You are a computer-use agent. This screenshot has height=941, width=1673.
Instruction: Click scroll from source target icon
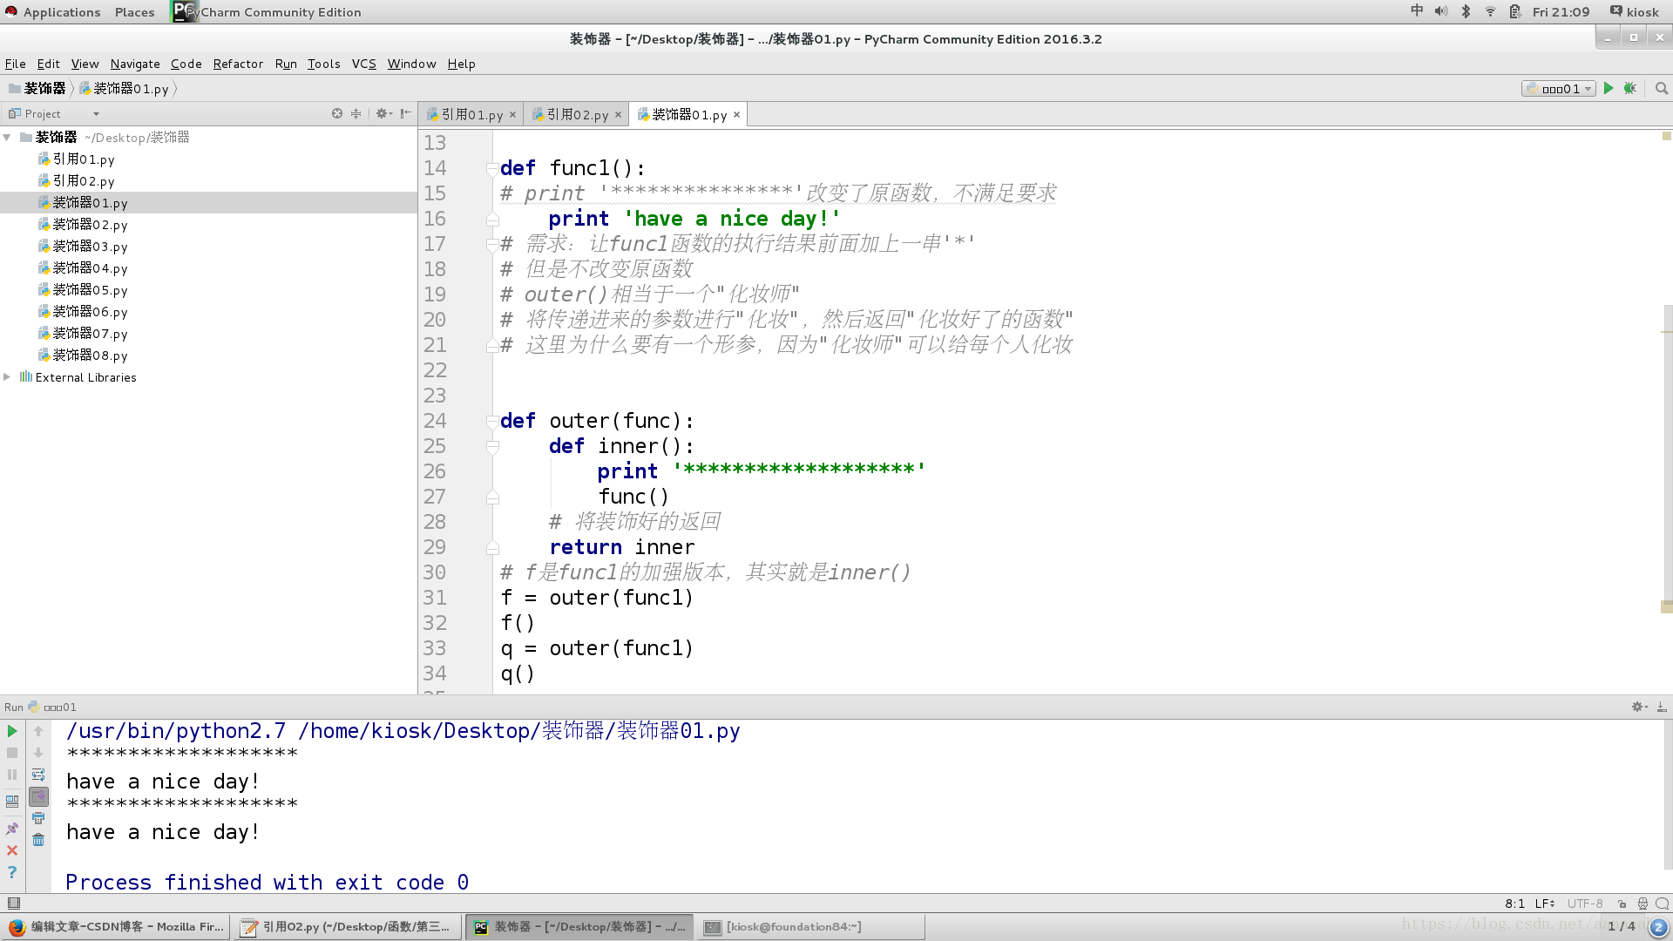point(337,113)
